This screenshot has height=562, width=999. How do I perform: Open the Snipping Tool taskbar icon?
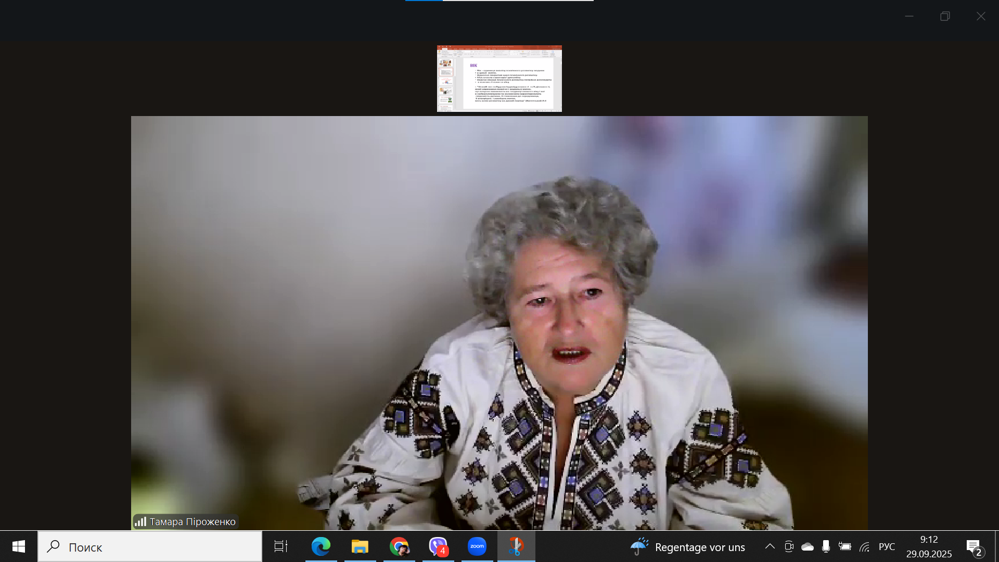point(516,546)
